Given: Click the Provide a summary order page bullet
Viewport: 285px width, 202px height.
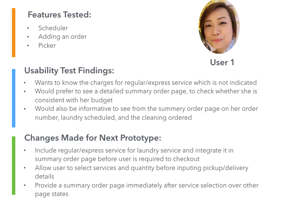Looking at the screenshot, I should click(x=147, y=185).
